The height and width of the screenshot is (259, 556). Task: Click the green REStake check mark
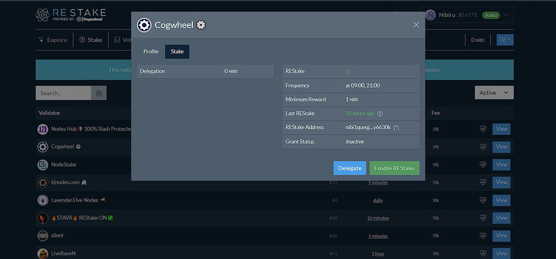(x=348, y=72)
